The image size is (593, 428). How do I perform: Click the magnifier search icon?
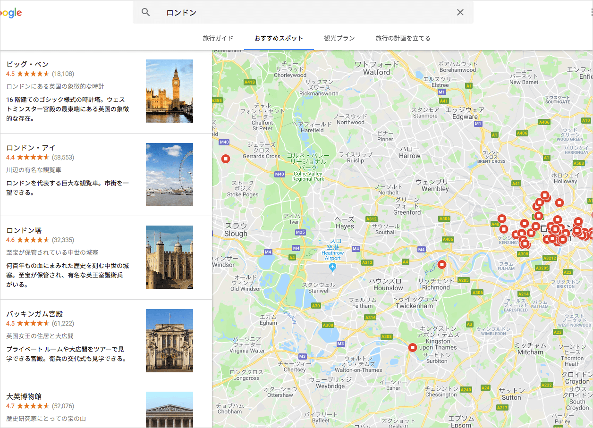[146, 13]
